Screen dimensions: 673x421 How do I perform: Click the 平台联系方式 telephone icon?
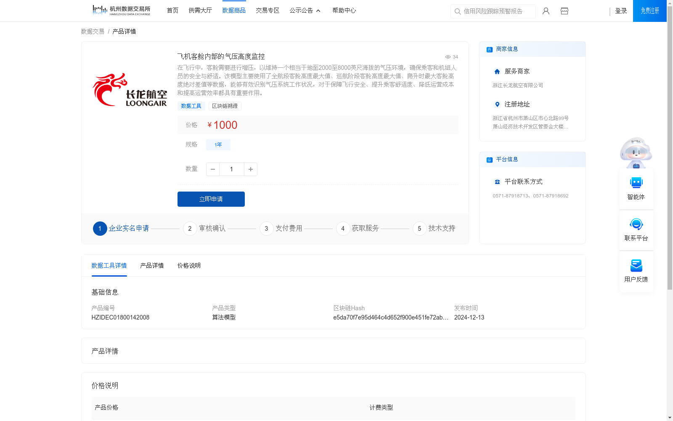[497, 182]
